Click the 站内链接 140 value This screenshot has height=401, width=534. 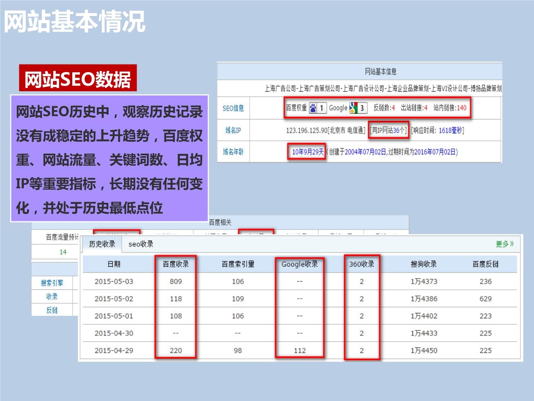[x=461, y=108]
